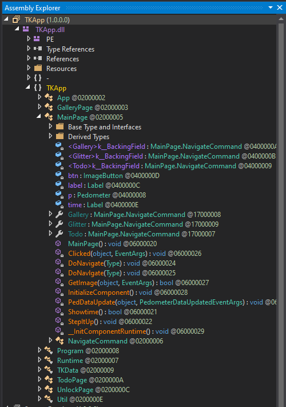Click the Base Type and Interfaces folder icon
The width and height of the screenshot is (286, 407).
59,127
